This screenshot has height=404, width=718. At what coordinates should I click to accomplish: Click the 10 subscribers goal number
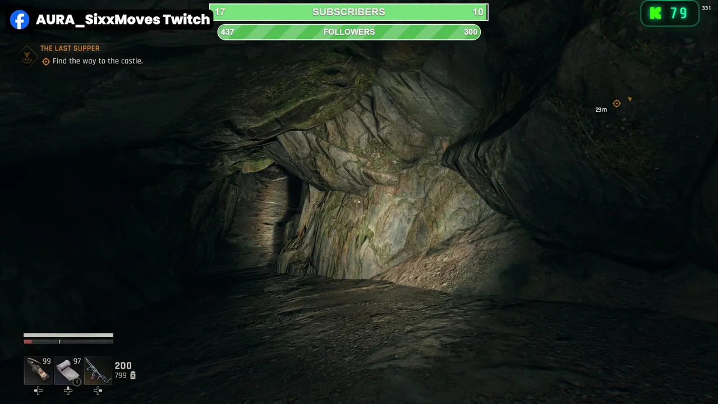pyautogui.click(x=478, y=12)
